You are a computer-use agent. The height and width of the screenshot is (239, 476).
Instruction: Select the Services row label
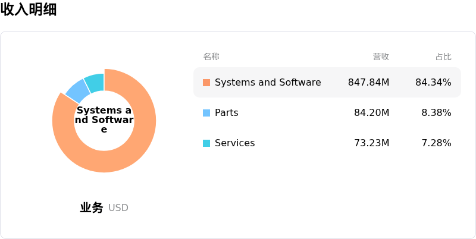[234, 143]
